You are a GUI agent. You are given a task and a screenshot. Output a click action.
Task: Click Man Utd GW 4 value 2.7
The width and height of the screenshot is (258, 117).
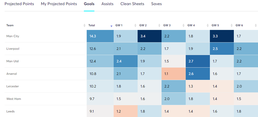click(198, 61)
